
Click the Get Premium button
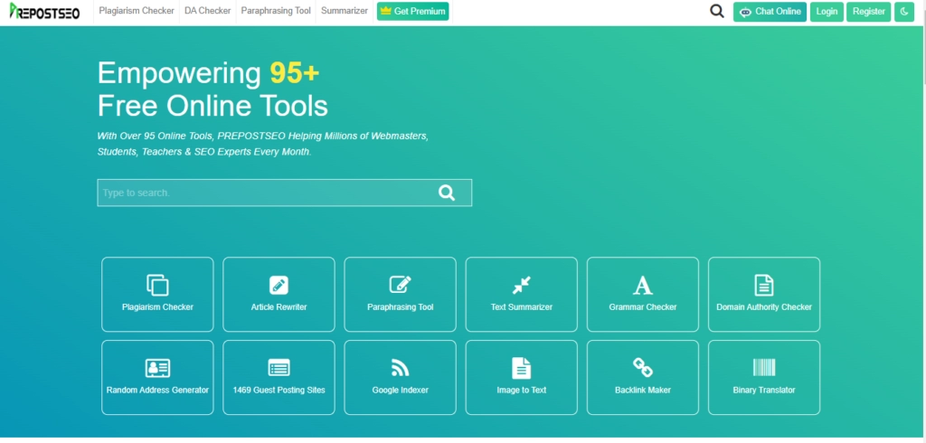coord(412,12)
